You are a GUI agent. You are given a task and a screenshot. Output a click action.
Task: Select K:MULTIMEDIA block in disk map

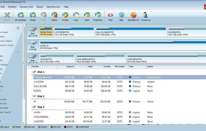101,58
